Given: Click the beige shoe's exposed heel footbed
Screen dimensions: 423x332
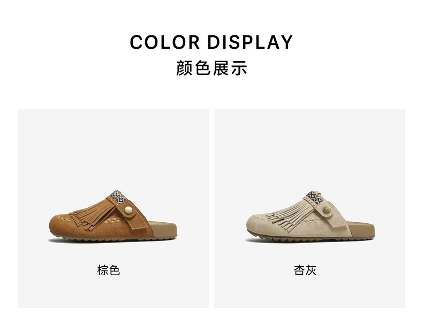Looking at the screenshot, I should (x=361, y=229).
